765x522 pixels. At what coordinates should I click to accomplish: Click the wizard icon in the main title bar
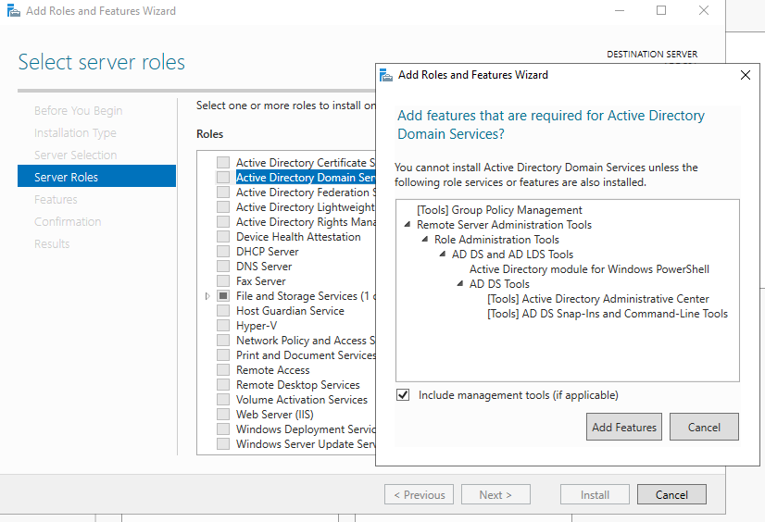coord(13,11)
